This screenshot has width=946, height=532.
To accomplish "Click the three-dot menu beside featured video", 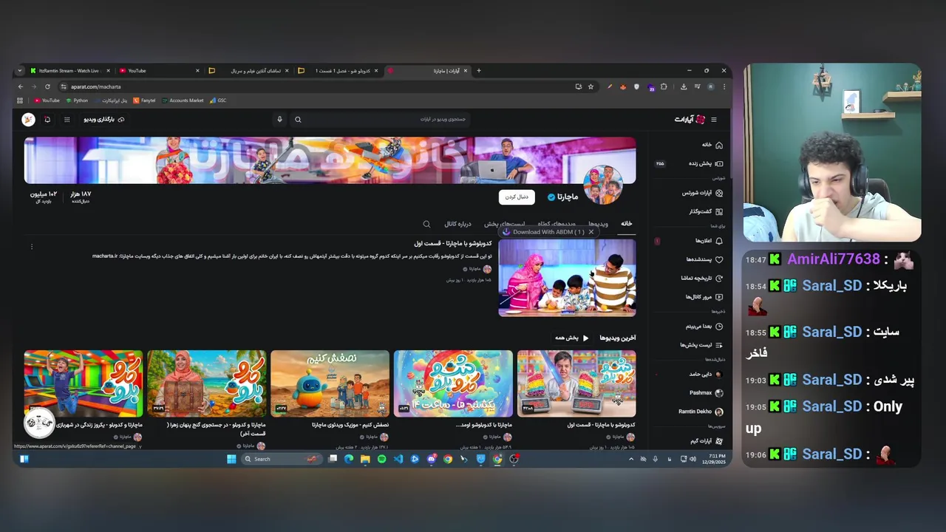I will (32, 247).
